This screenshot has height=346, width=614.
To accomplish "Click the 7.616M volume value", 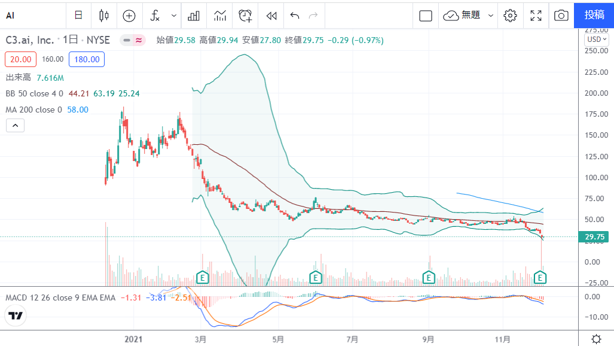I will coord(50,78).
